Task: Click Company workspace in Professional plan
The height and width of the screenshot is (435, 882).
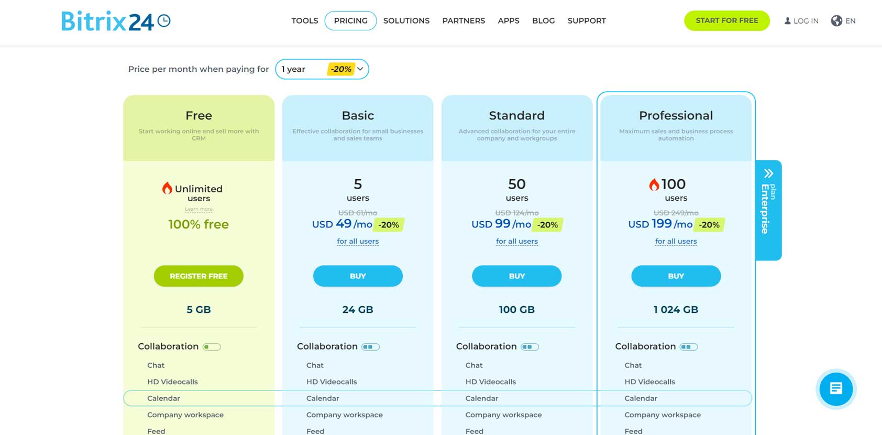Action: pyautogui.click(x=663, y=415)
